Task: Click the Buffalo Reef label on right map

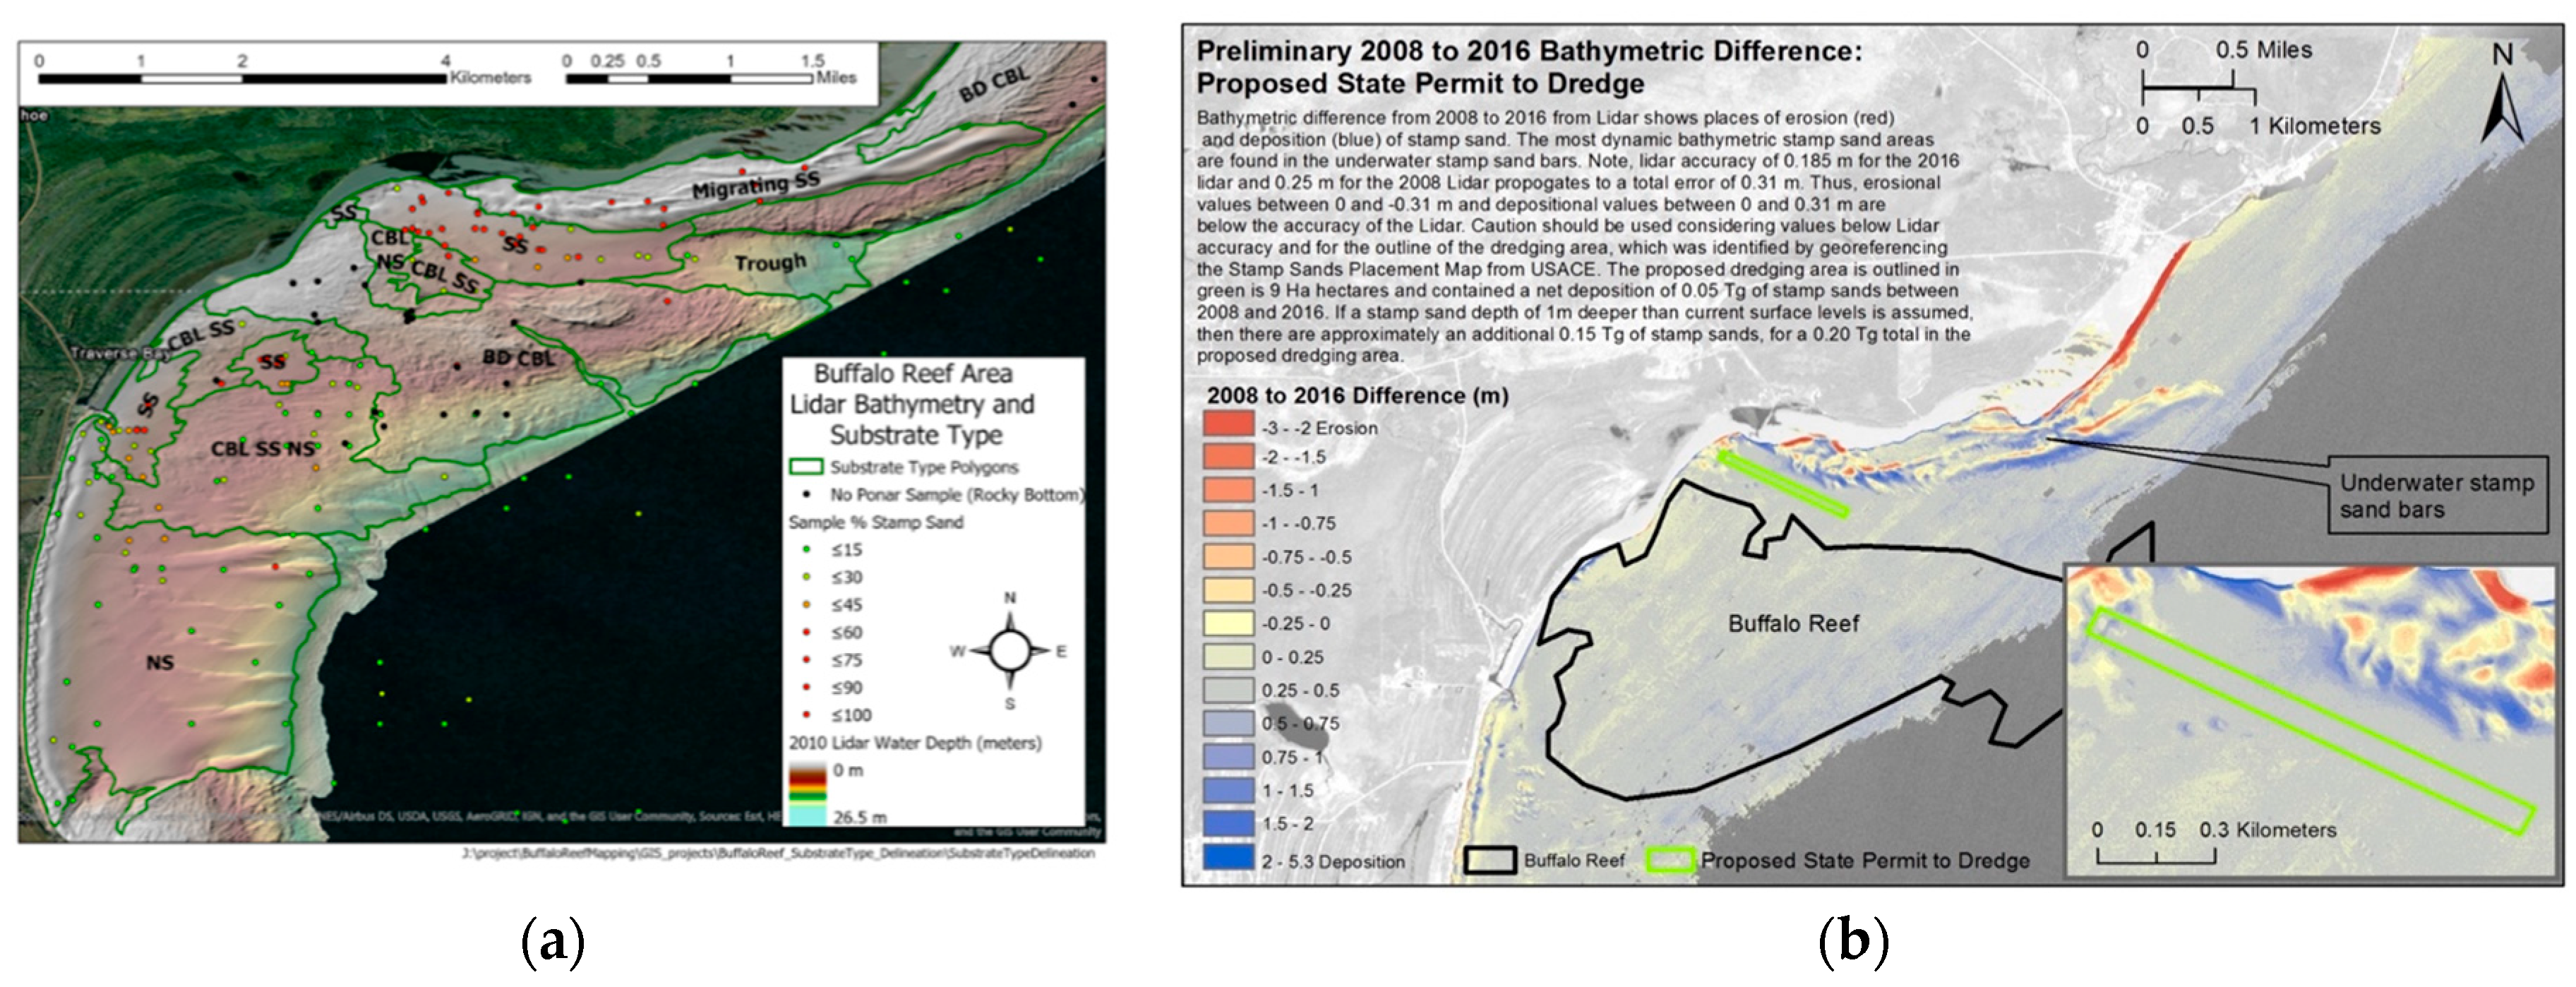Action: click(1793, 624)
